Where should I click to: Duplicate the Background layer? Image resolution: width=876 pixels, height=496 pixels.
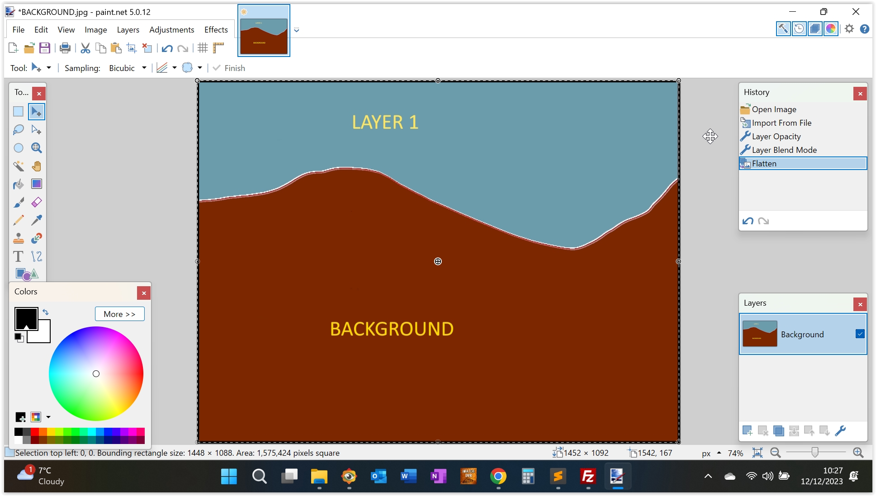[x=779, y=431]
